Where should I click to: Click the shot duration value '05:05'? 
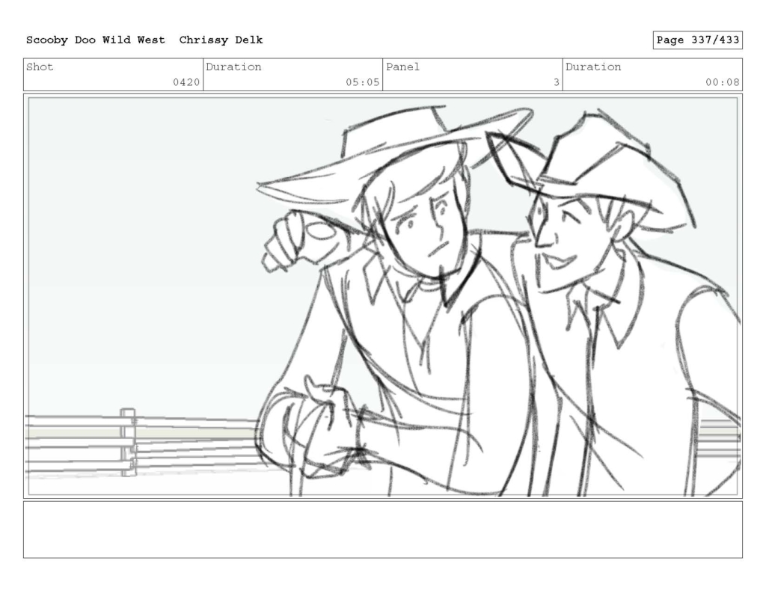coord(363,82)
